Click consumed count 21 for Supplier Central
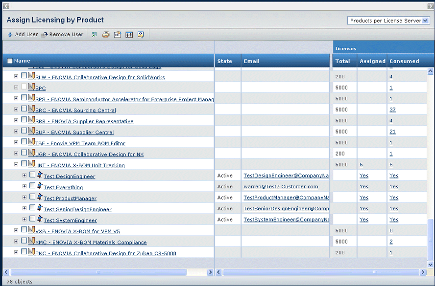 (392, 132)
